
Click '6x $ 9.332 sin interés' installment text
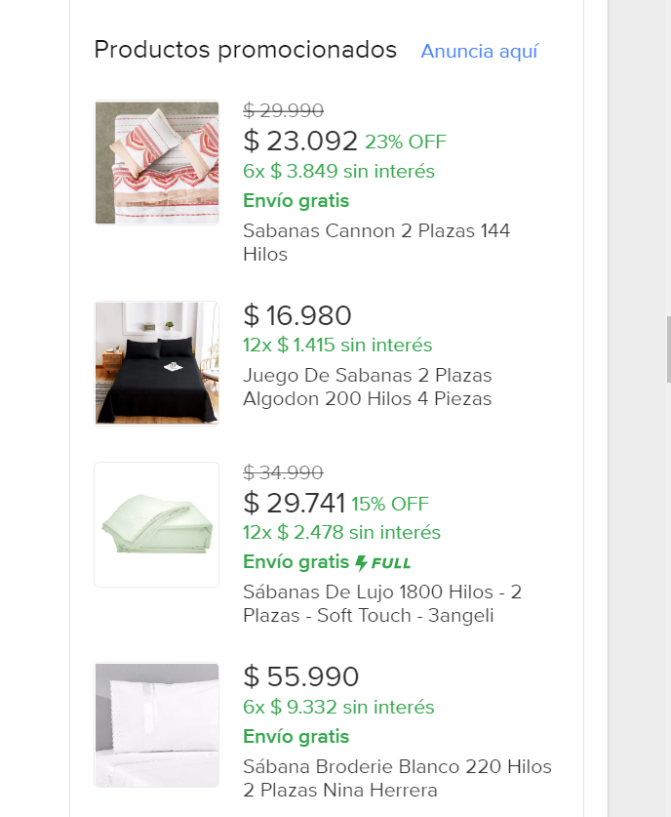[x=338, y=707]
